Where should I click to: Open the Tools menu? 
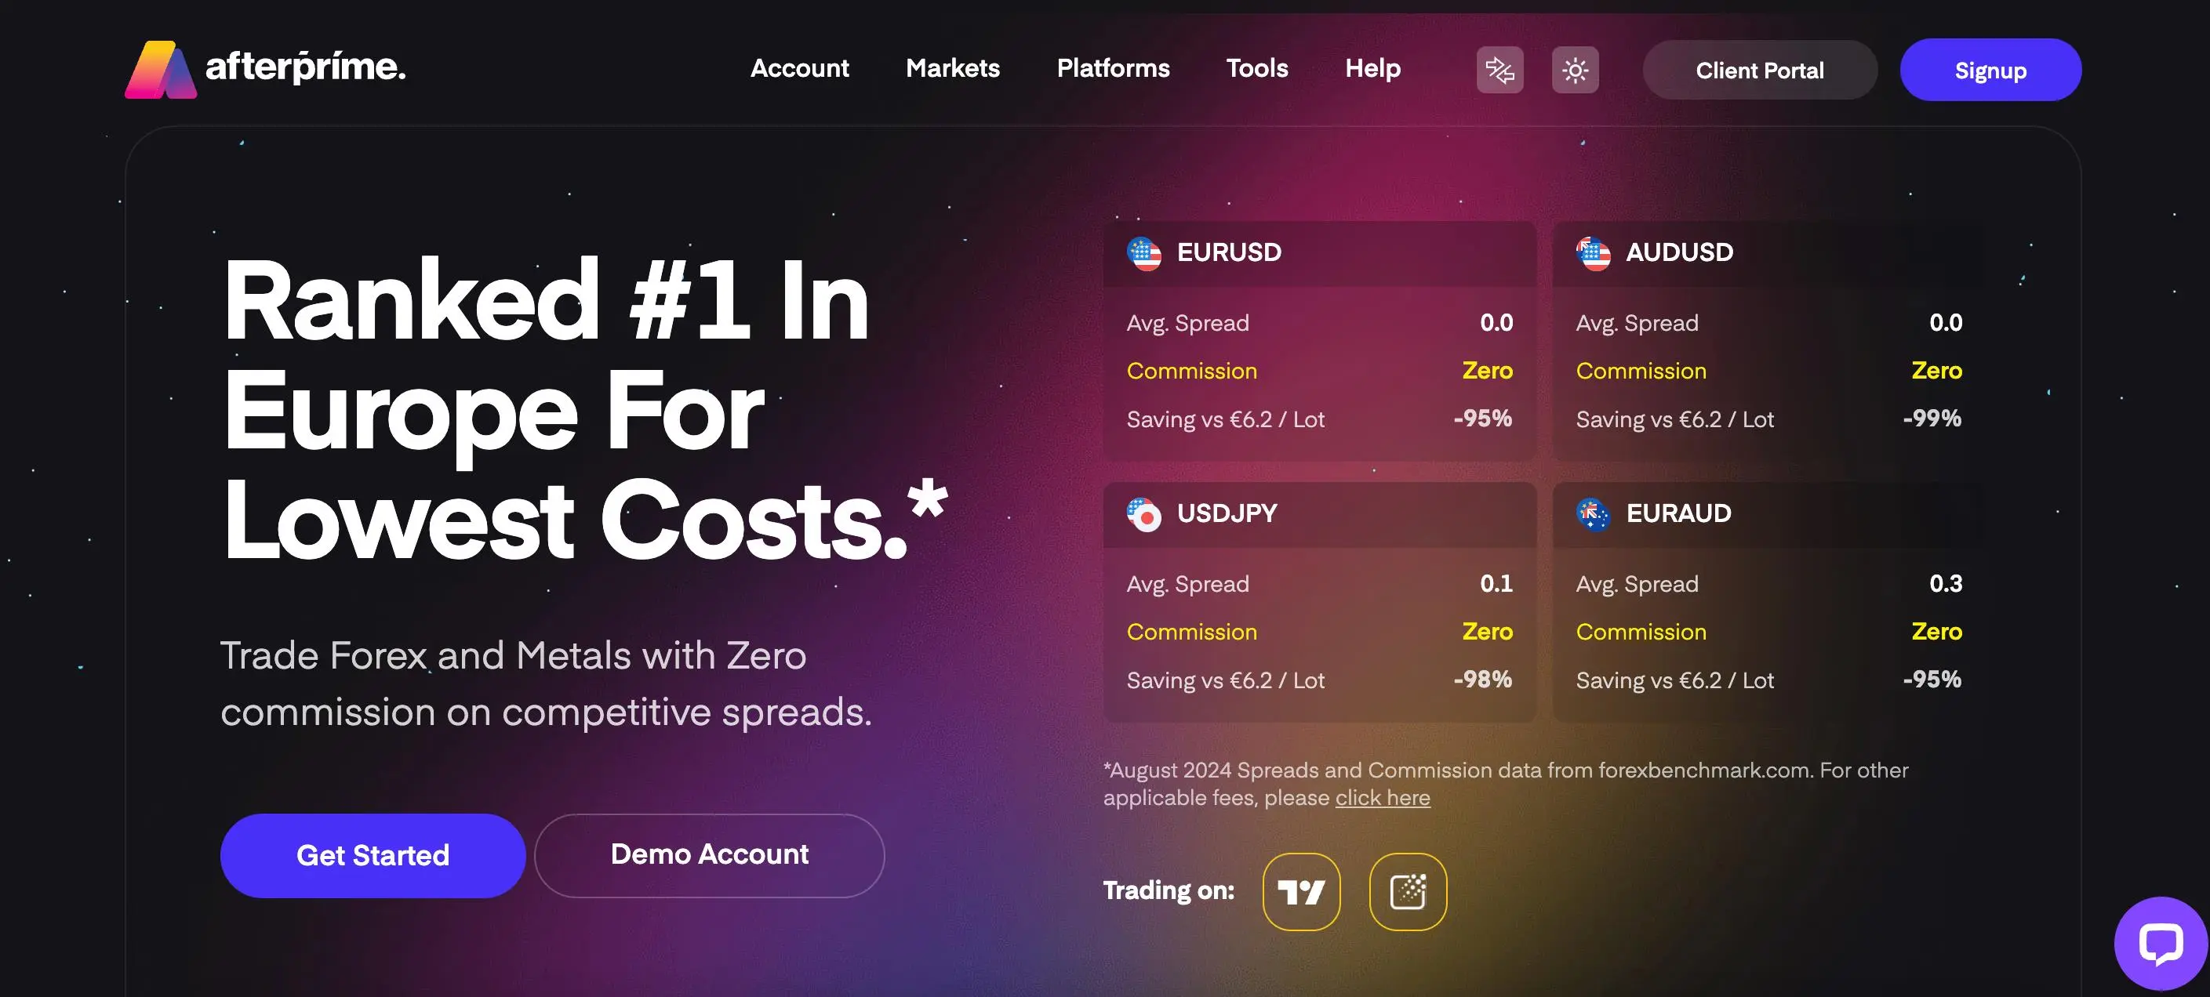(x=1257, y=68)
